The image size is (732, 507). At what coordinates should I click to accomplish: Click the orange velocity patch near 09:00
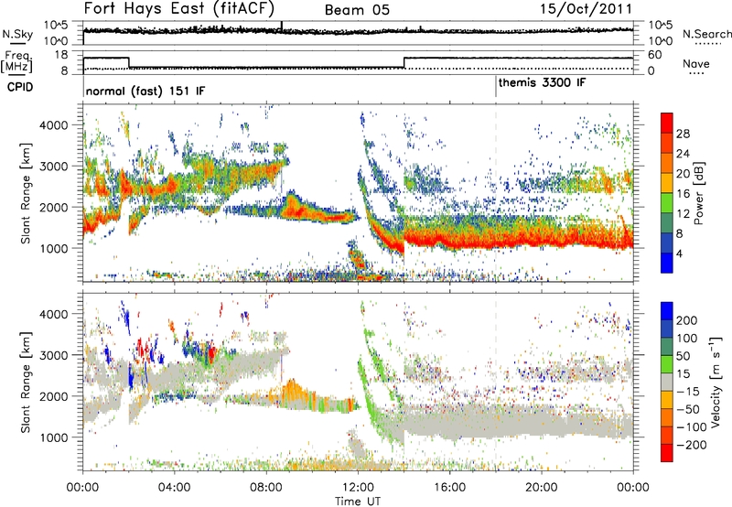pyautogui.click(x=293, y=391)
